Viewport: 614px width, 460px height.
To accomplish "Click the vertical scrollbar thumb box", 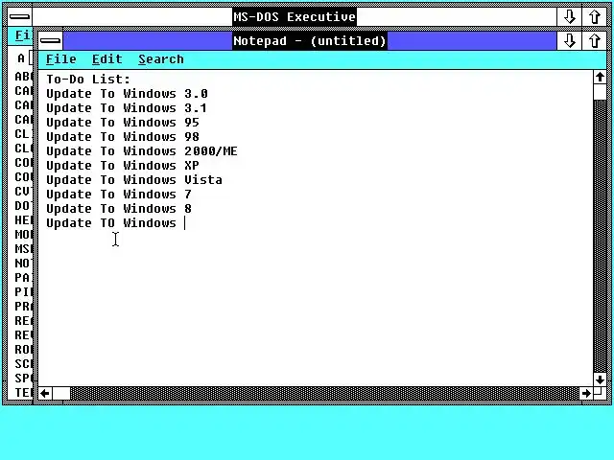I will click(x=600, y=92).
